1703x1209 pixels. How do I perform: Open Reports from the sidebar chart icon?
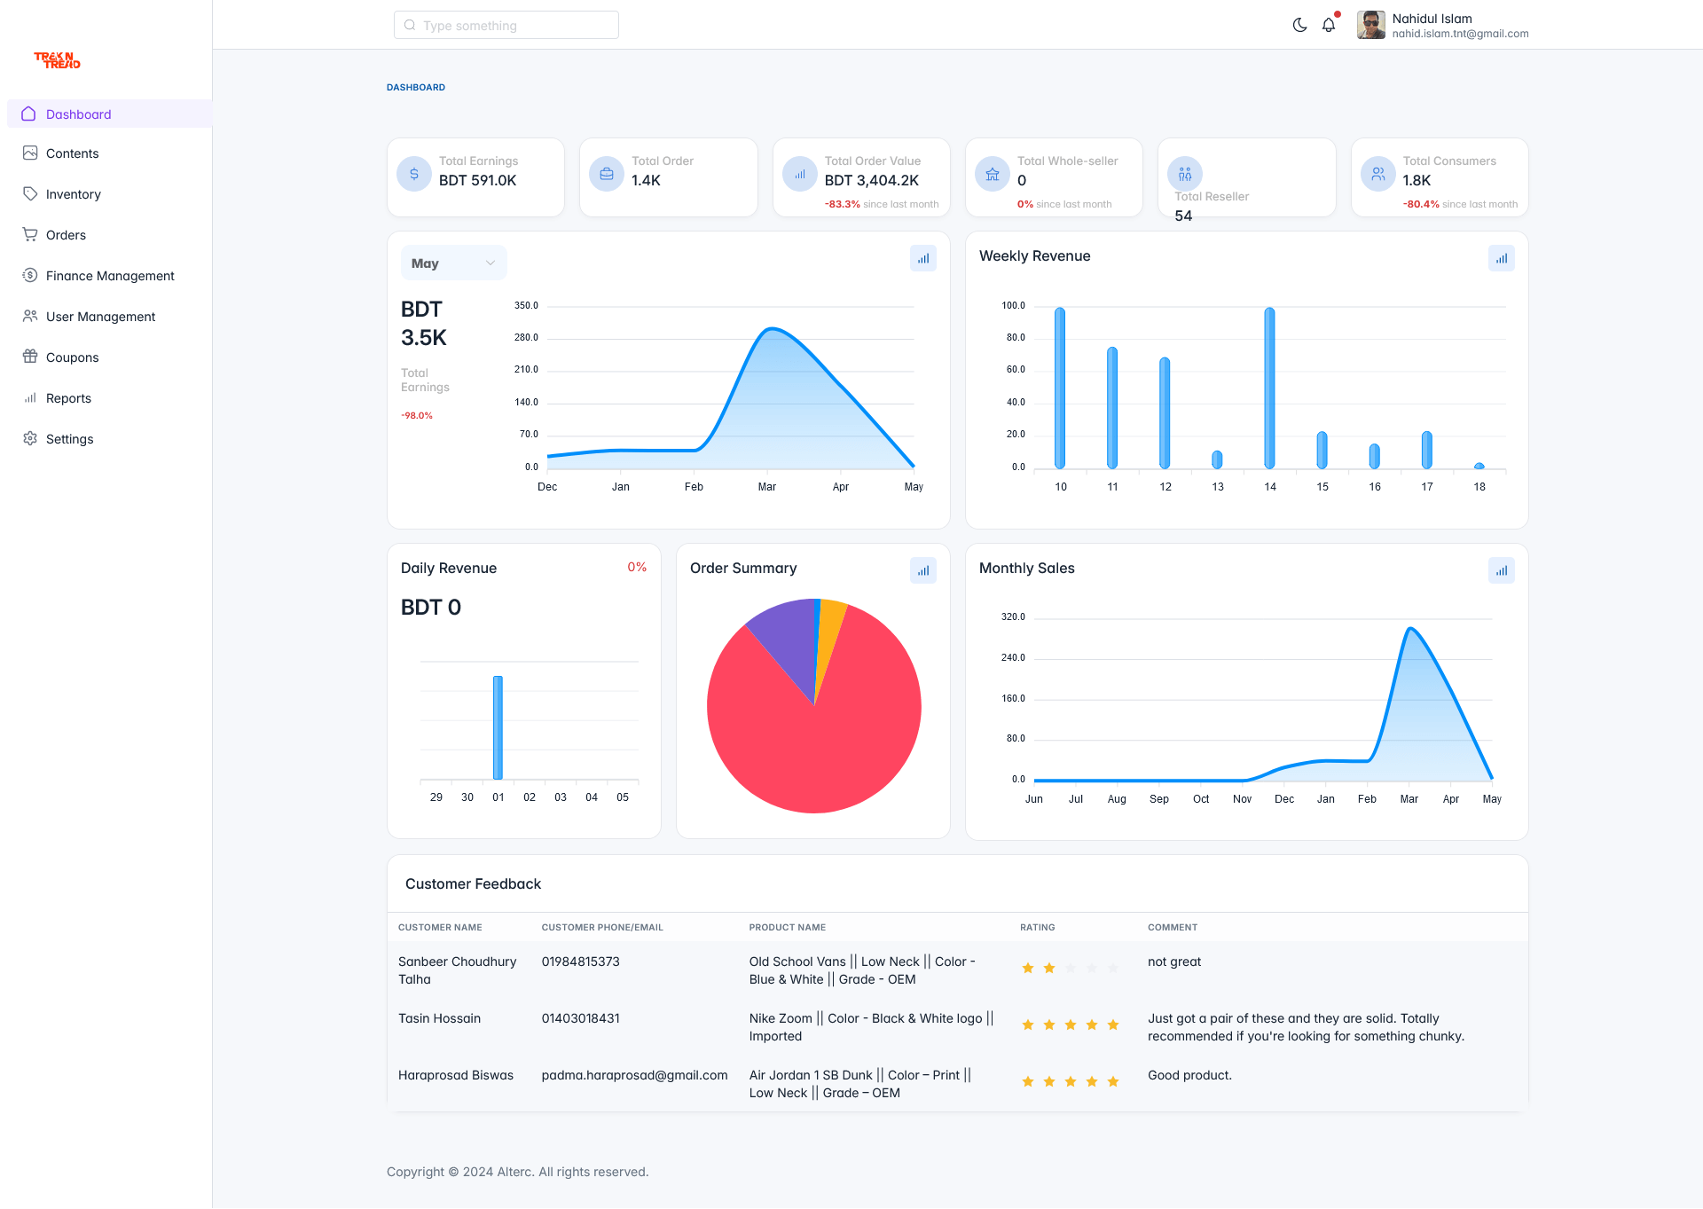tap(30, 397)
